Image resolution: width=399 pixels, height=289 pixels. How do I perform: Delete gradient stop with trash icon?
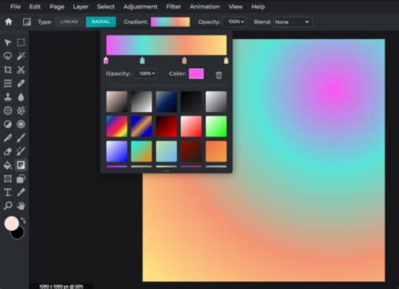(x=219, y=75)
